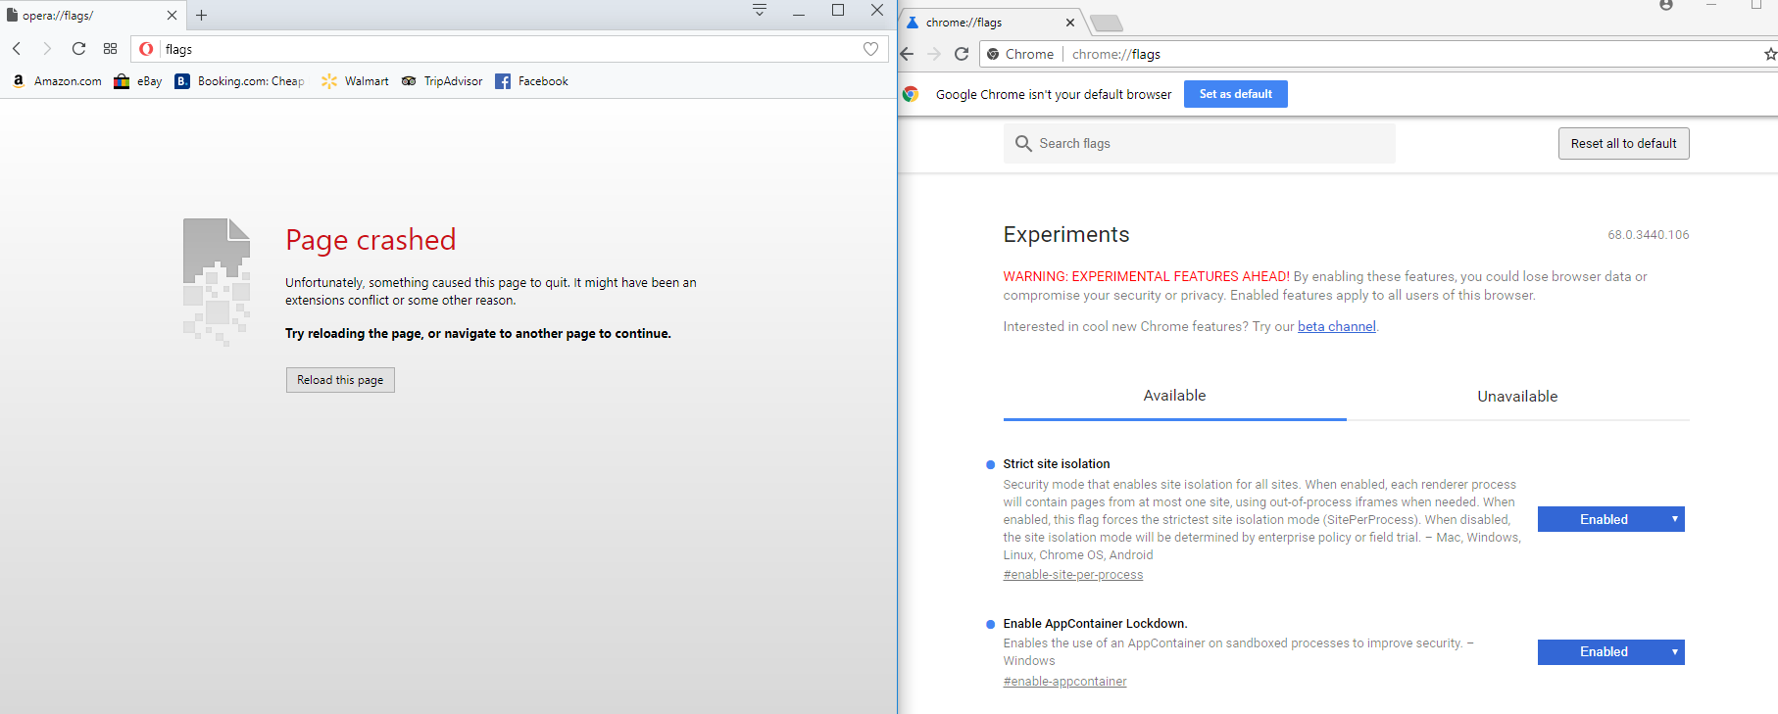
Task: Select the Available tab
Action: pyautogui.click(x=1174, y=396)
